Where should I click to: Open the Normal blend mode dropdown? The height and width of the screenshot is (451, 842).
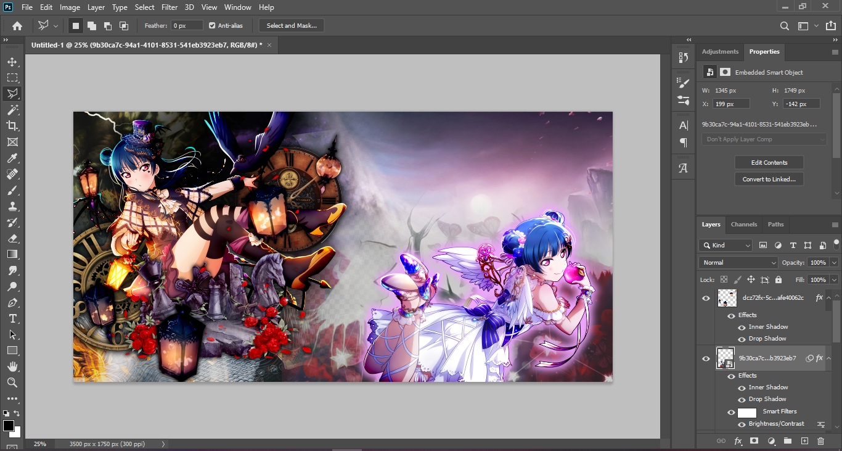tap(738, 262)
